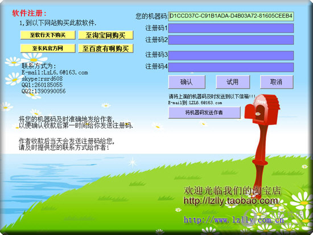Select the machine code field 您的机器码
Viewport: 313px width, 235px height.
[x=231, y=16]
